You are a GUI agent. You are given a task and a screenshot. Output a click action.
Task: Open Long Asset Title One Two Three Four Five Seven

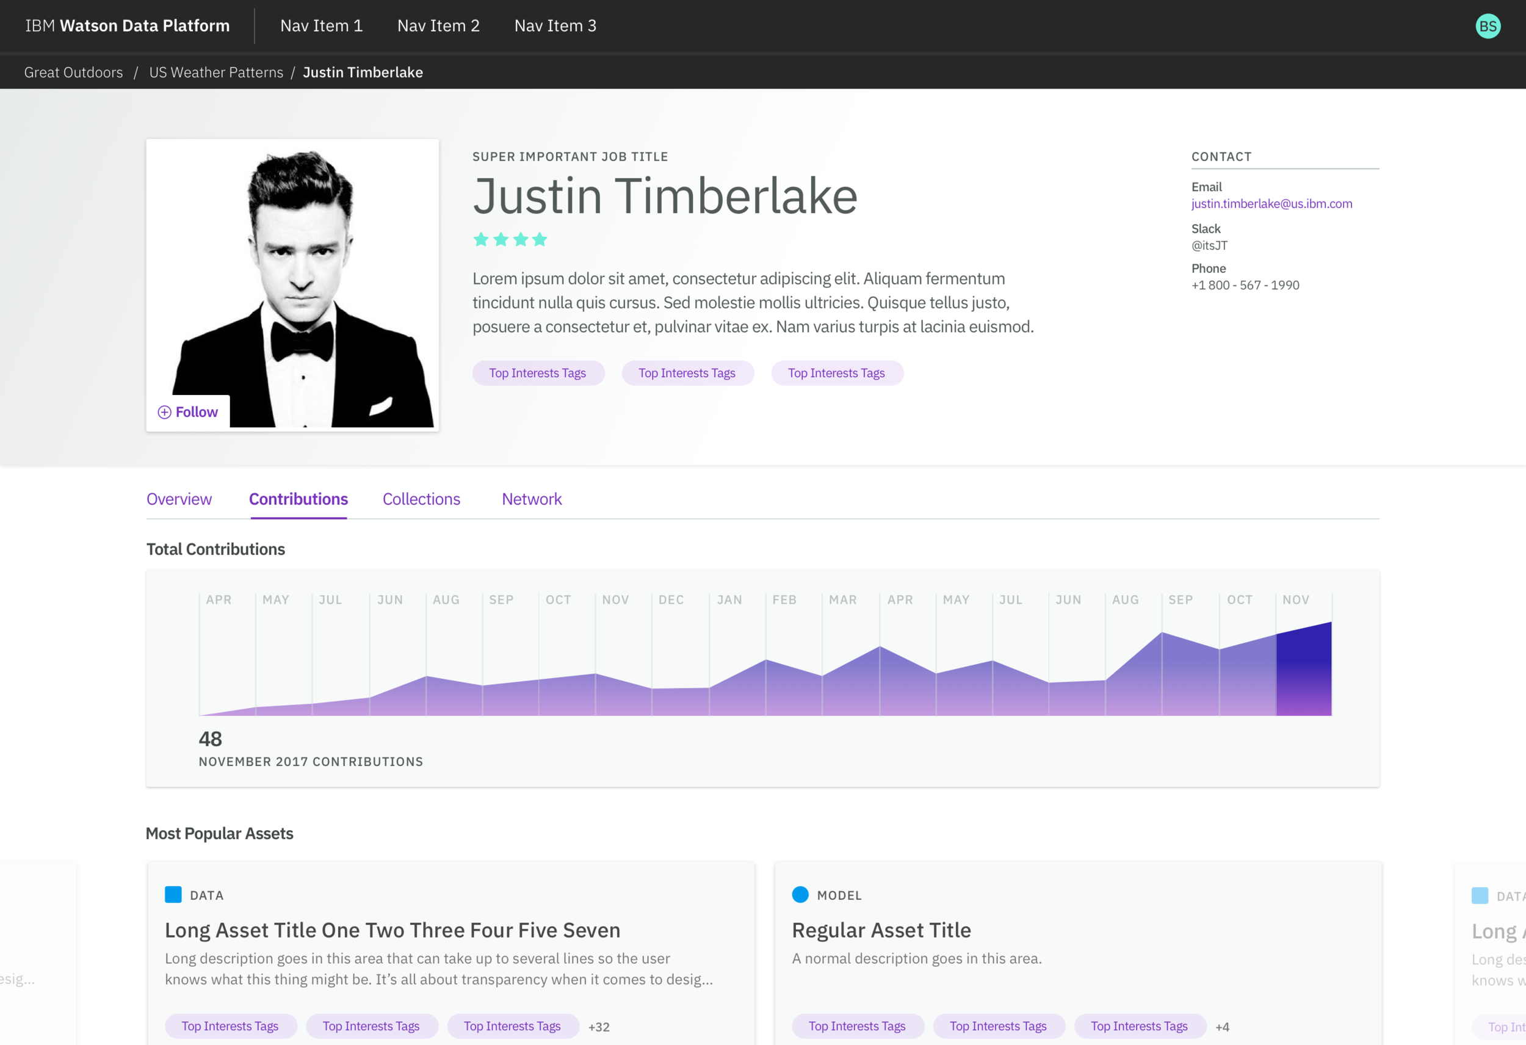(x=392, y=930)
